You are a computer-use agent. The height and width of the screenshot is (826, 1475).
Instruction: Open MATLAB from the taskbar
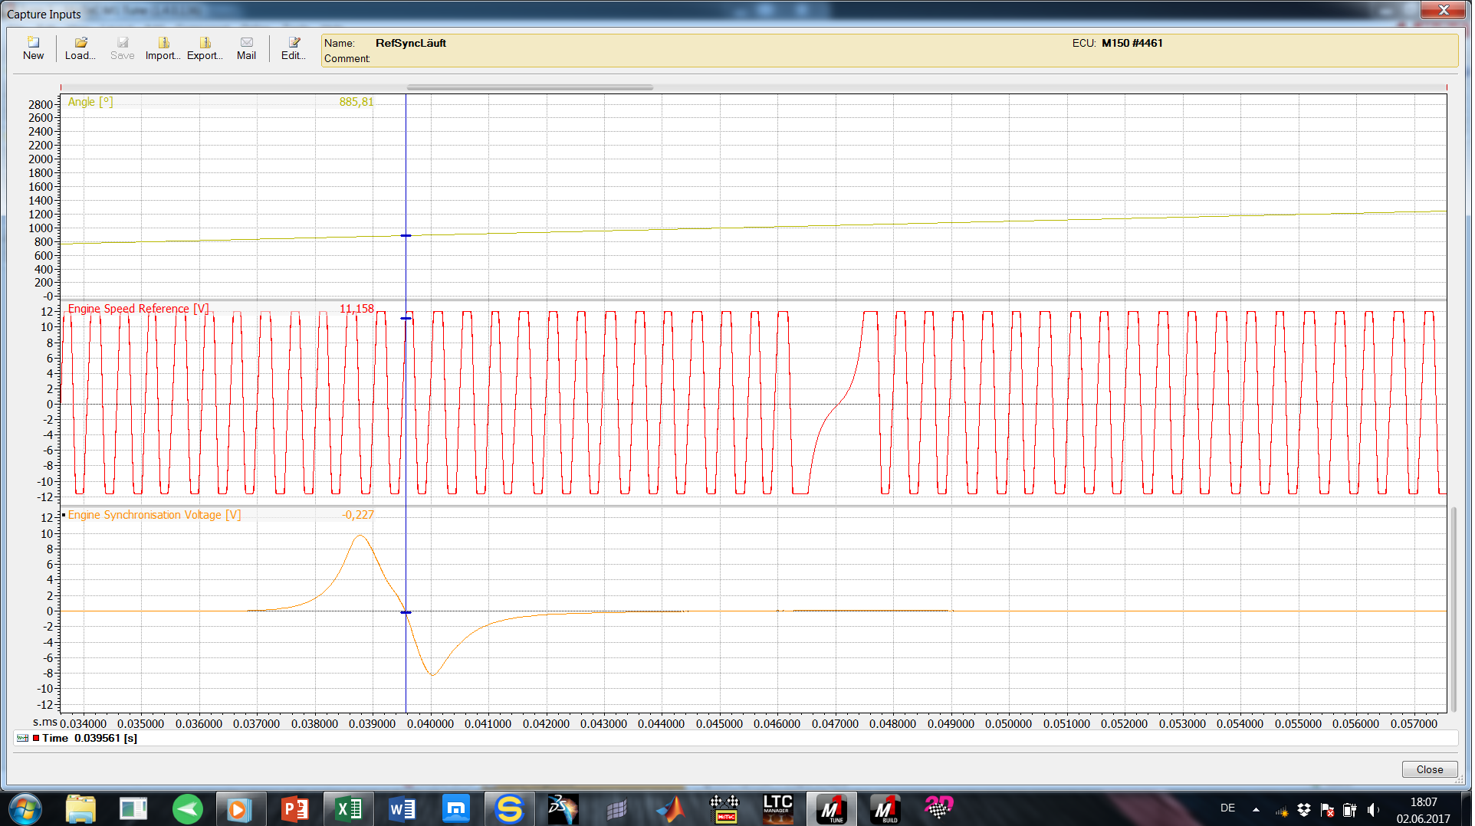click(x=671, y=809)
